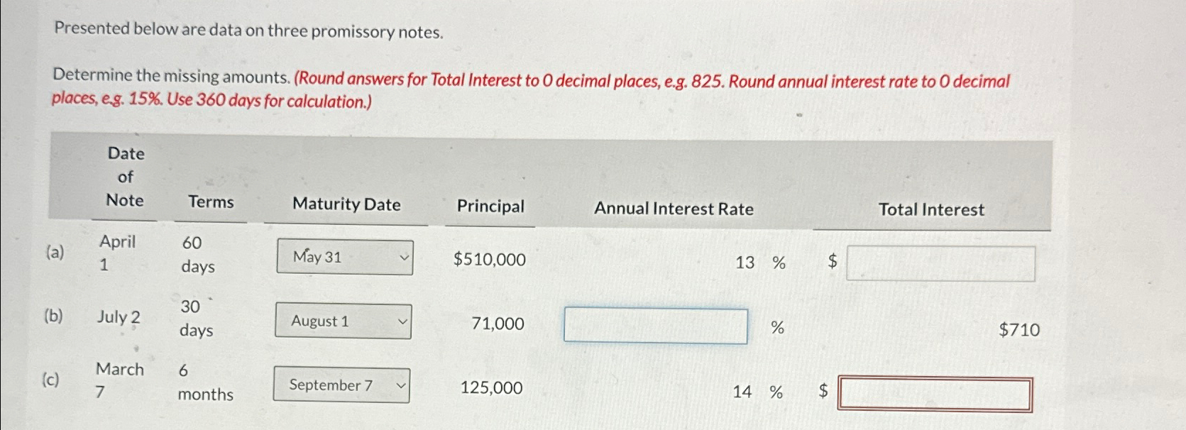Click the Annual Interest Rate input for note (b)
The image size is (1186, 430).
point(655,326)
